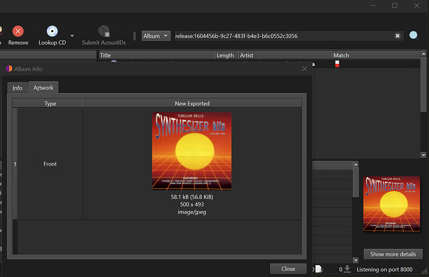Click the pending downloads arrow icon
This screenshot has height=277, width=429.
coord(347,269)
